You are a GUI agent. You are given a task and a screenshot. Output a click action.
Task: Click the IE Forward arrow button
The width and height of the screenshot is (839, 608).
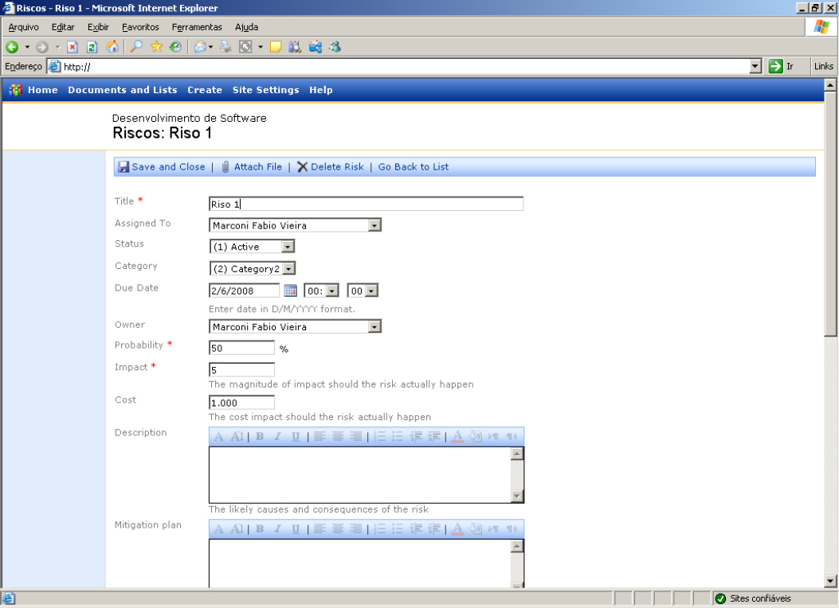click(x=42, y=47)
